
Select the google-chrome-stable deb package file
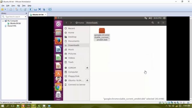coord(102,34)
